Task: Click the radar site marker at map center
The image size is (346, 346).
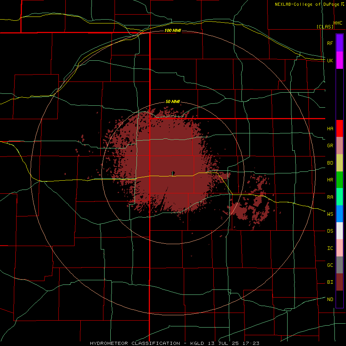Action: pos(173,173)
